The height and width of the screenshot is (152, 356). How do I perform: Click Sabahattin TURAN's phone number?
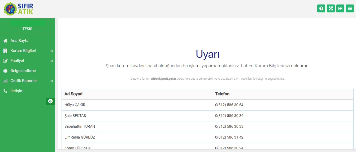click(x=229, y=126)
